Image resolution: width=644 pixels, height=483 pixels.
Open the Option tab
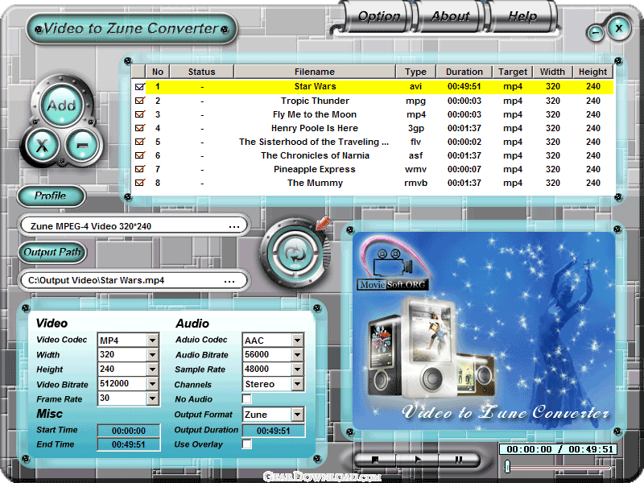[x=378, y=16]
